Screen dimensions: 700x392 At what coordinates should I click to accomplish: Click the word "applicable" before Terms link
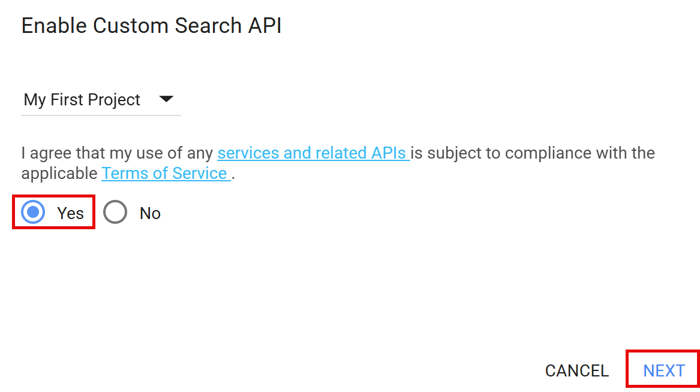(59, 174)
